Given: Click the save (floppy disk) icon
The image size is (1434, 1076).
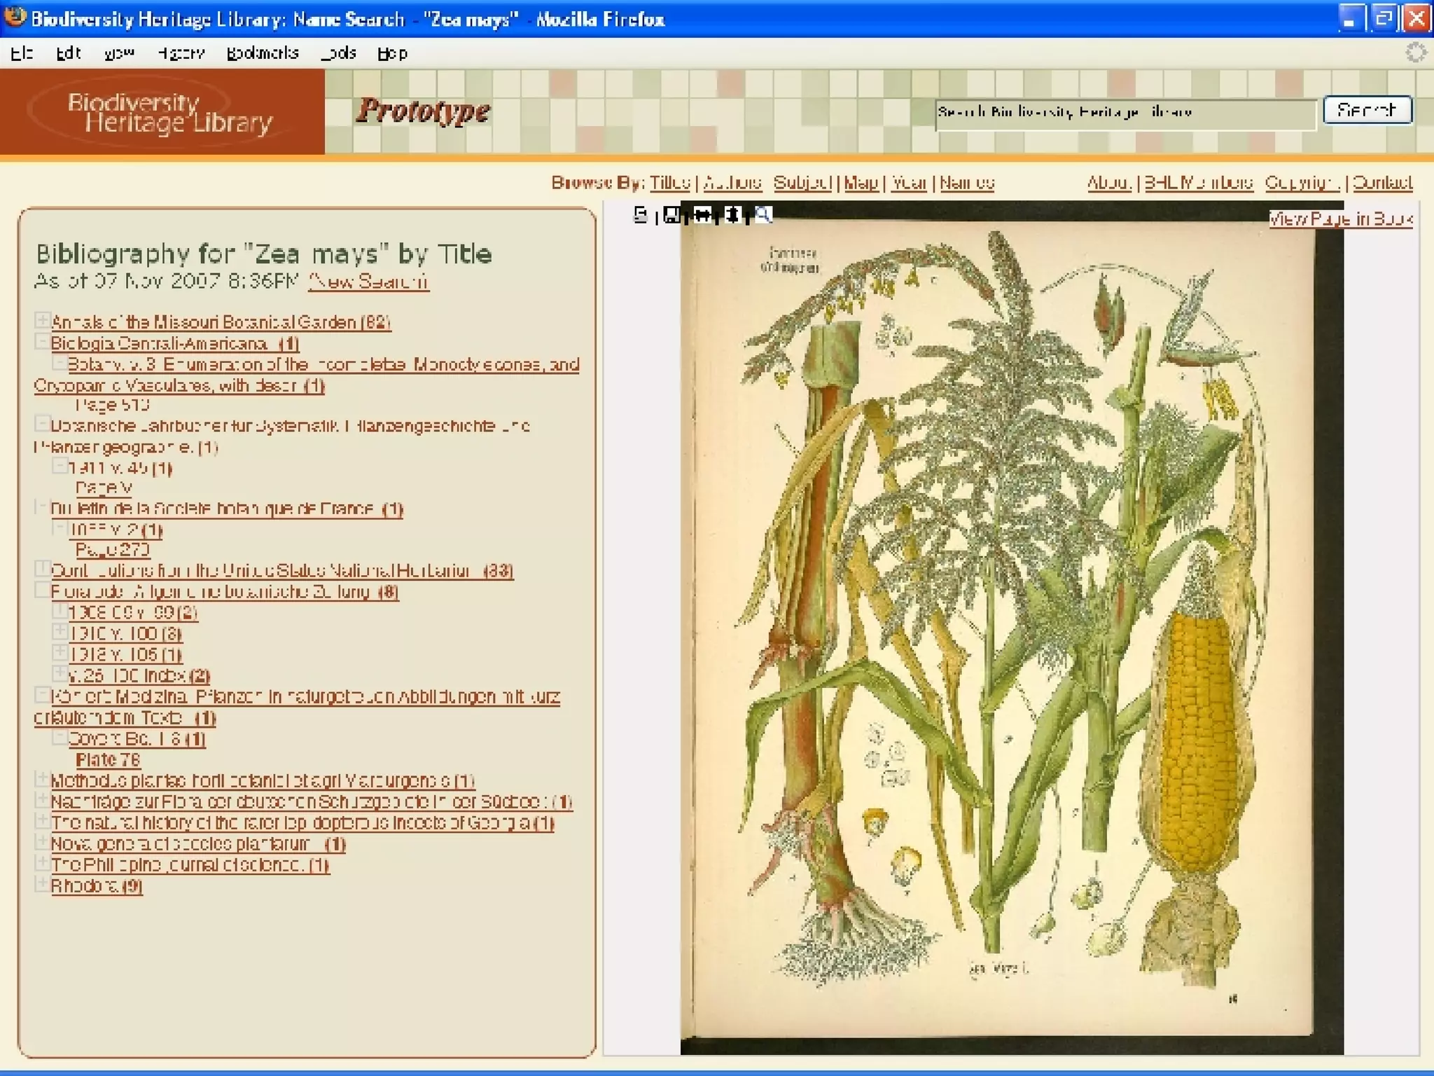Looking at the screenshot, I should point(671,215).
